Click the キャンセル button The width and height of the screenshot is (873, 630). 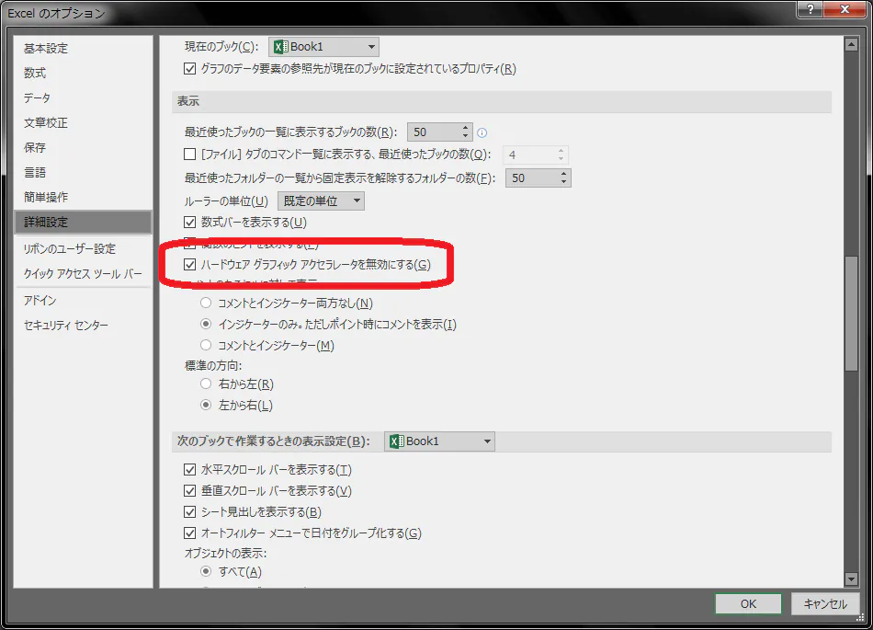pos(825,604)
